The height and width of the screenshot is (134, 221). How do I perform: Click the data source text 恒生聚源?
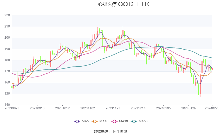(x=120, y=131)
